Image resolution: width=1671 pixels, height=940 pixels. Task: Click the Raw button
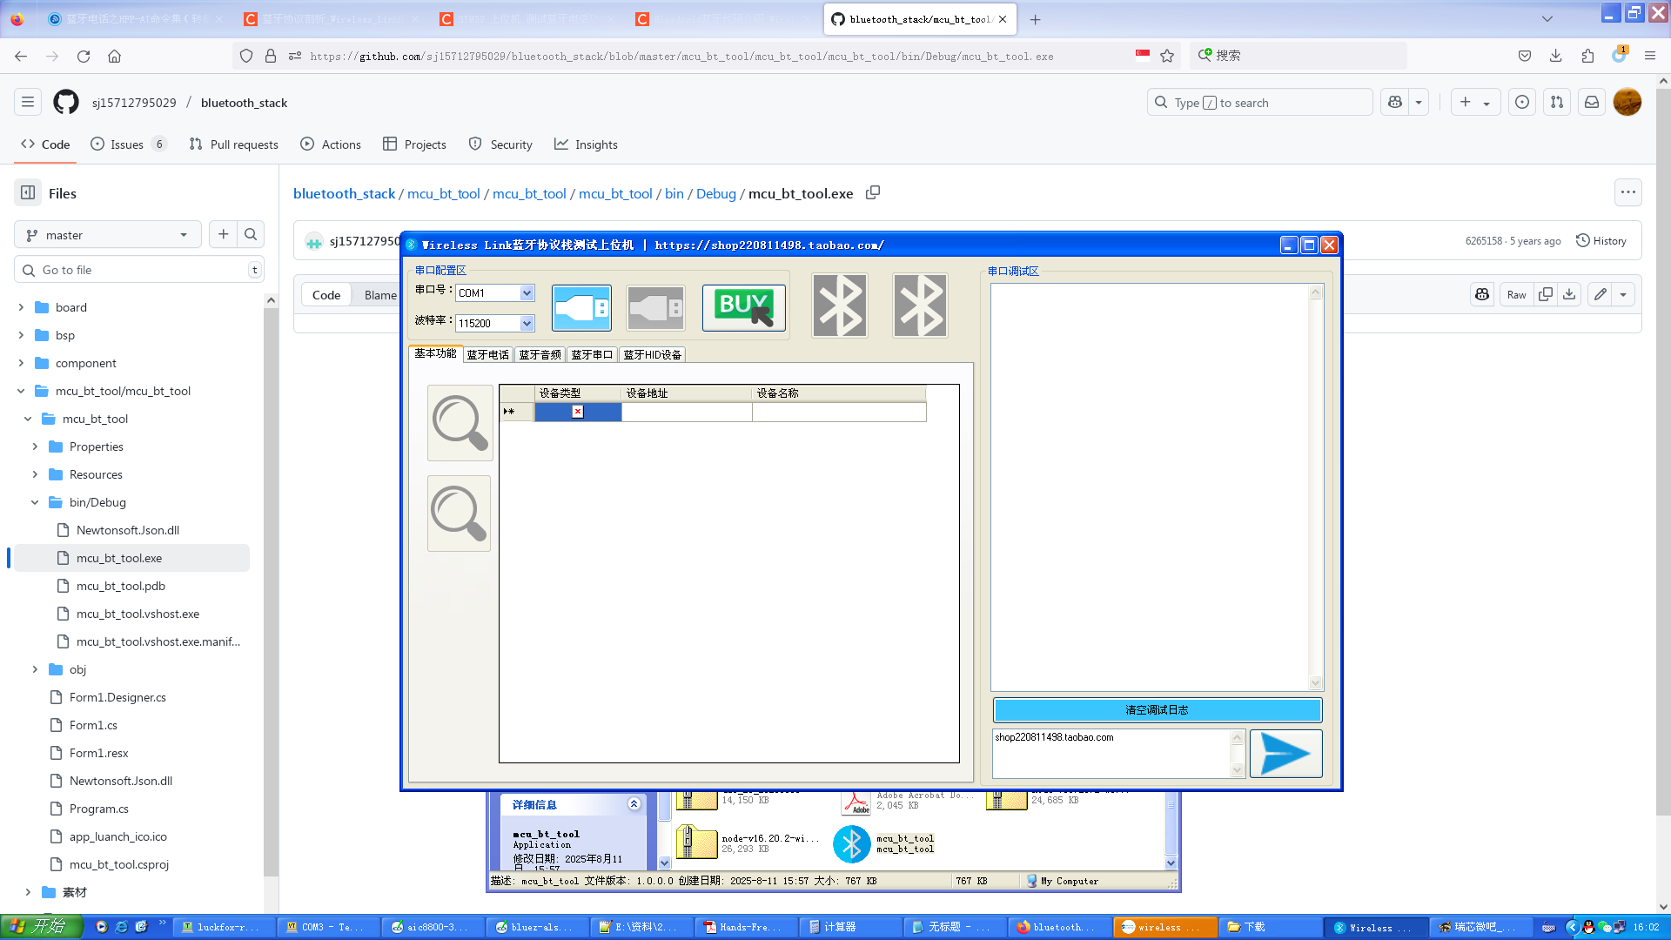click(1516, 294)
